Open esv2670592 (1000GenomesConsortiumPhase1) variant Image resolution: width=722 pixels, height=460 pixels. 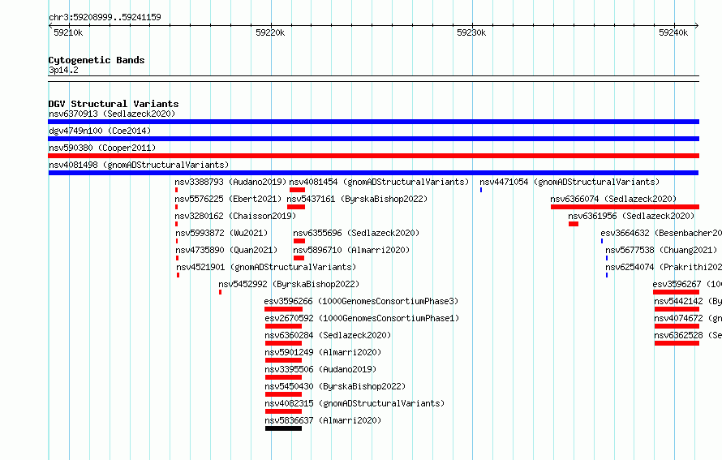[362, 318]
